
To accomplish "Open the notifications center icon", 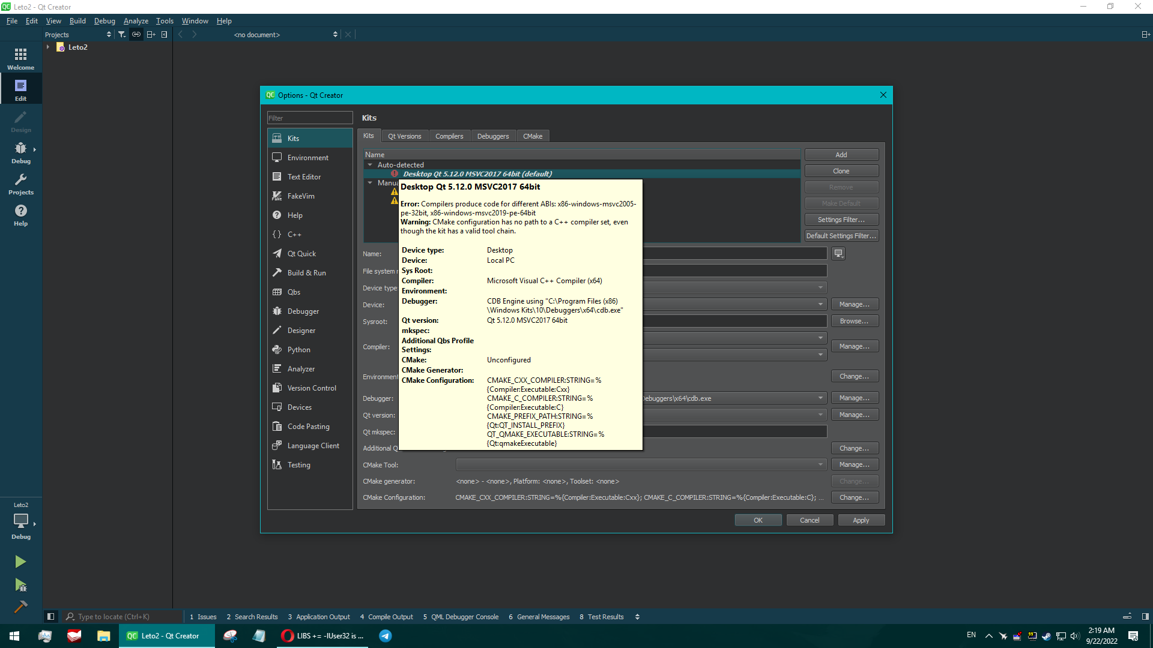I will [x=1133, y=636].
